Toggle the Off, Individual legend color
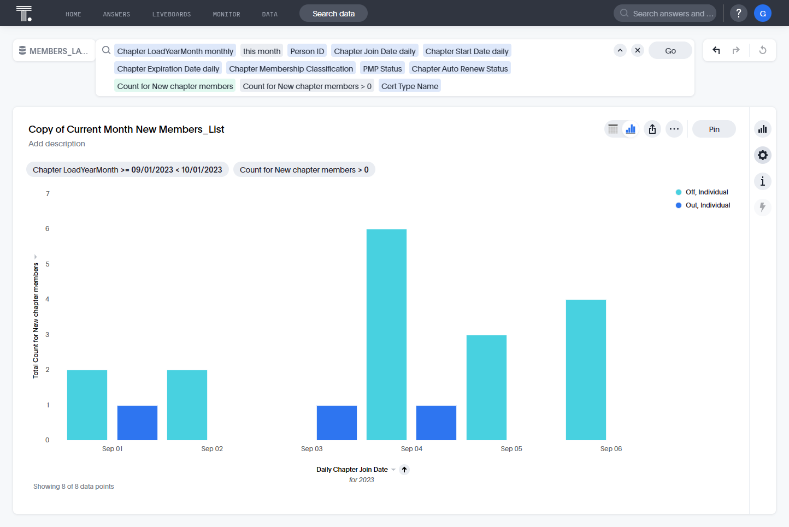 coord(679,192)
